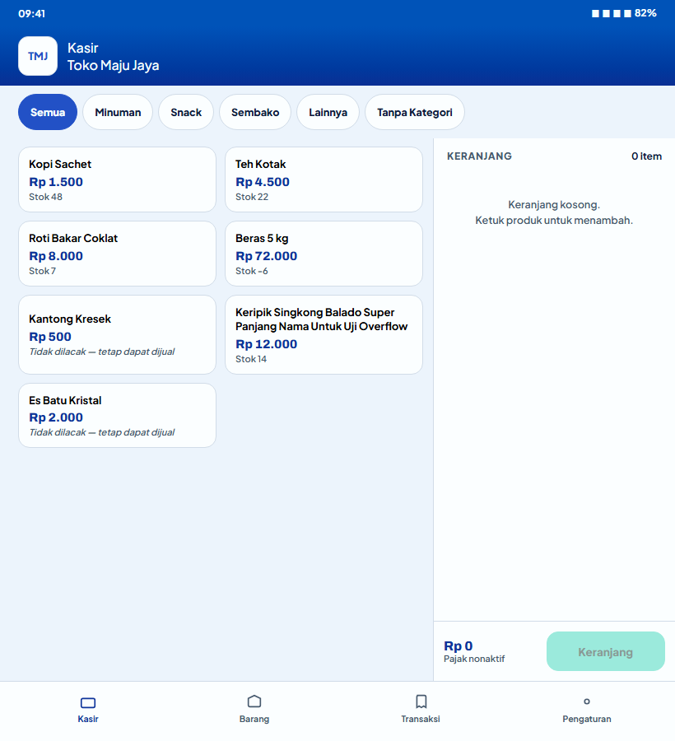
Task: Click the 'Keranjang kosong.' message
Action: pyautogui.click(x=554, y=205)
